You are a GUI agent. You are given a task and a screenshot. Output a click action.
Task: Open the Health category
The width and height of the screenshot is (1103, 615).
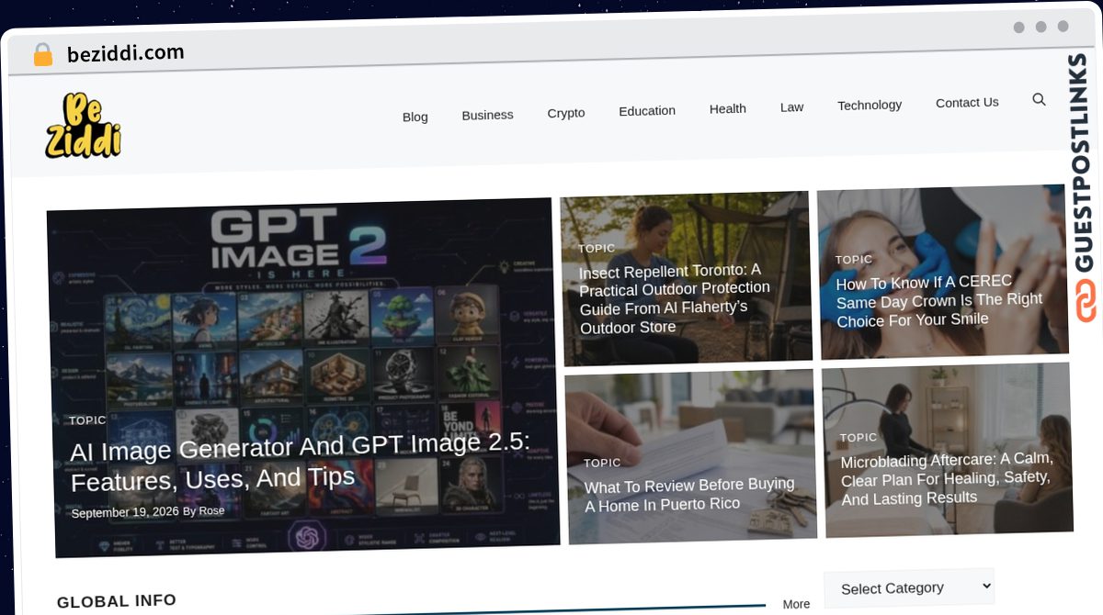click(728, 108)
